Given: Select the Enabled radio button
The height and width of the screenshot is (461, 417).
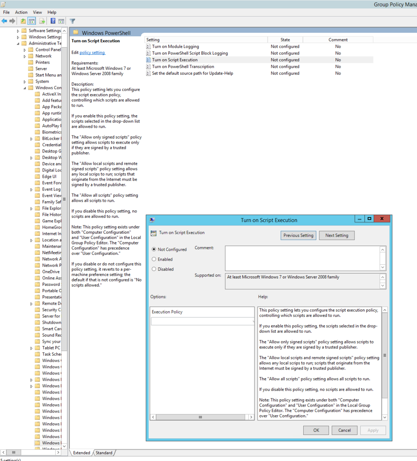Looking at the screenshot, I should tap(154, 259).
